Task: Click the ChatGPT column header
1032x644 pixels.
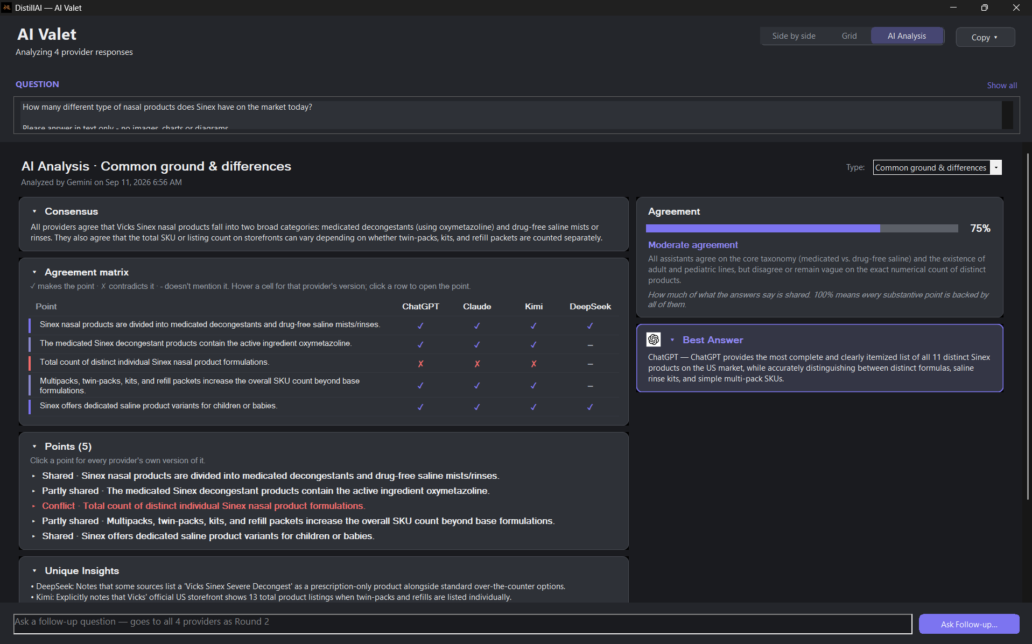Action: coord(420,307)
